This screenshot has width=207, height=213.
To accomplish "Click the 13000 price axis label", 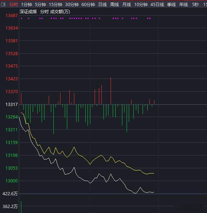I will (x=12, y=181).
